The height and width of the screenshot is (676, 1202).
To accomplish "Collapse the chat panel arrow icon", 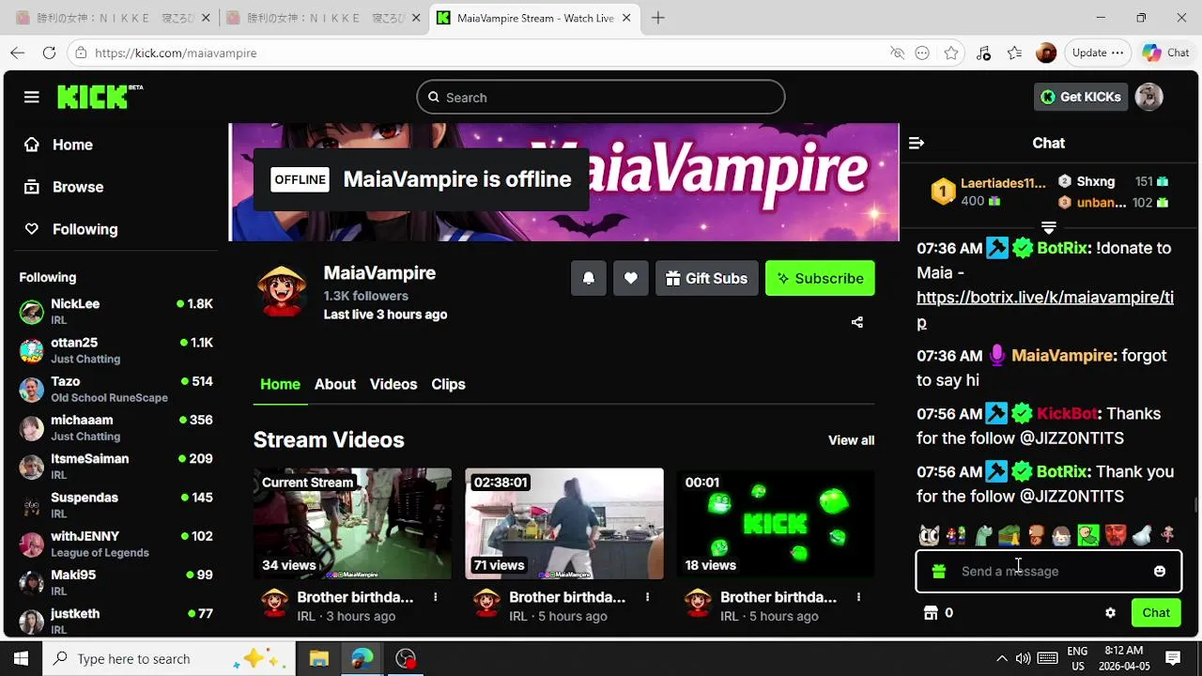I will tap(917, 143).
